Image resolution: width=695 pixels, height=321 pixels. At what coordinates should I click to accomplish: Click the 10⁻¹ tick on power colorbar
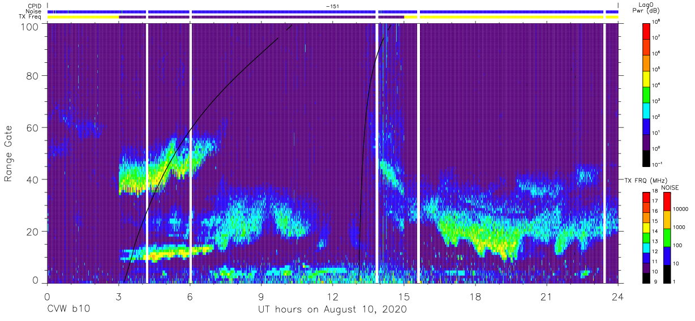click(658, 165)
